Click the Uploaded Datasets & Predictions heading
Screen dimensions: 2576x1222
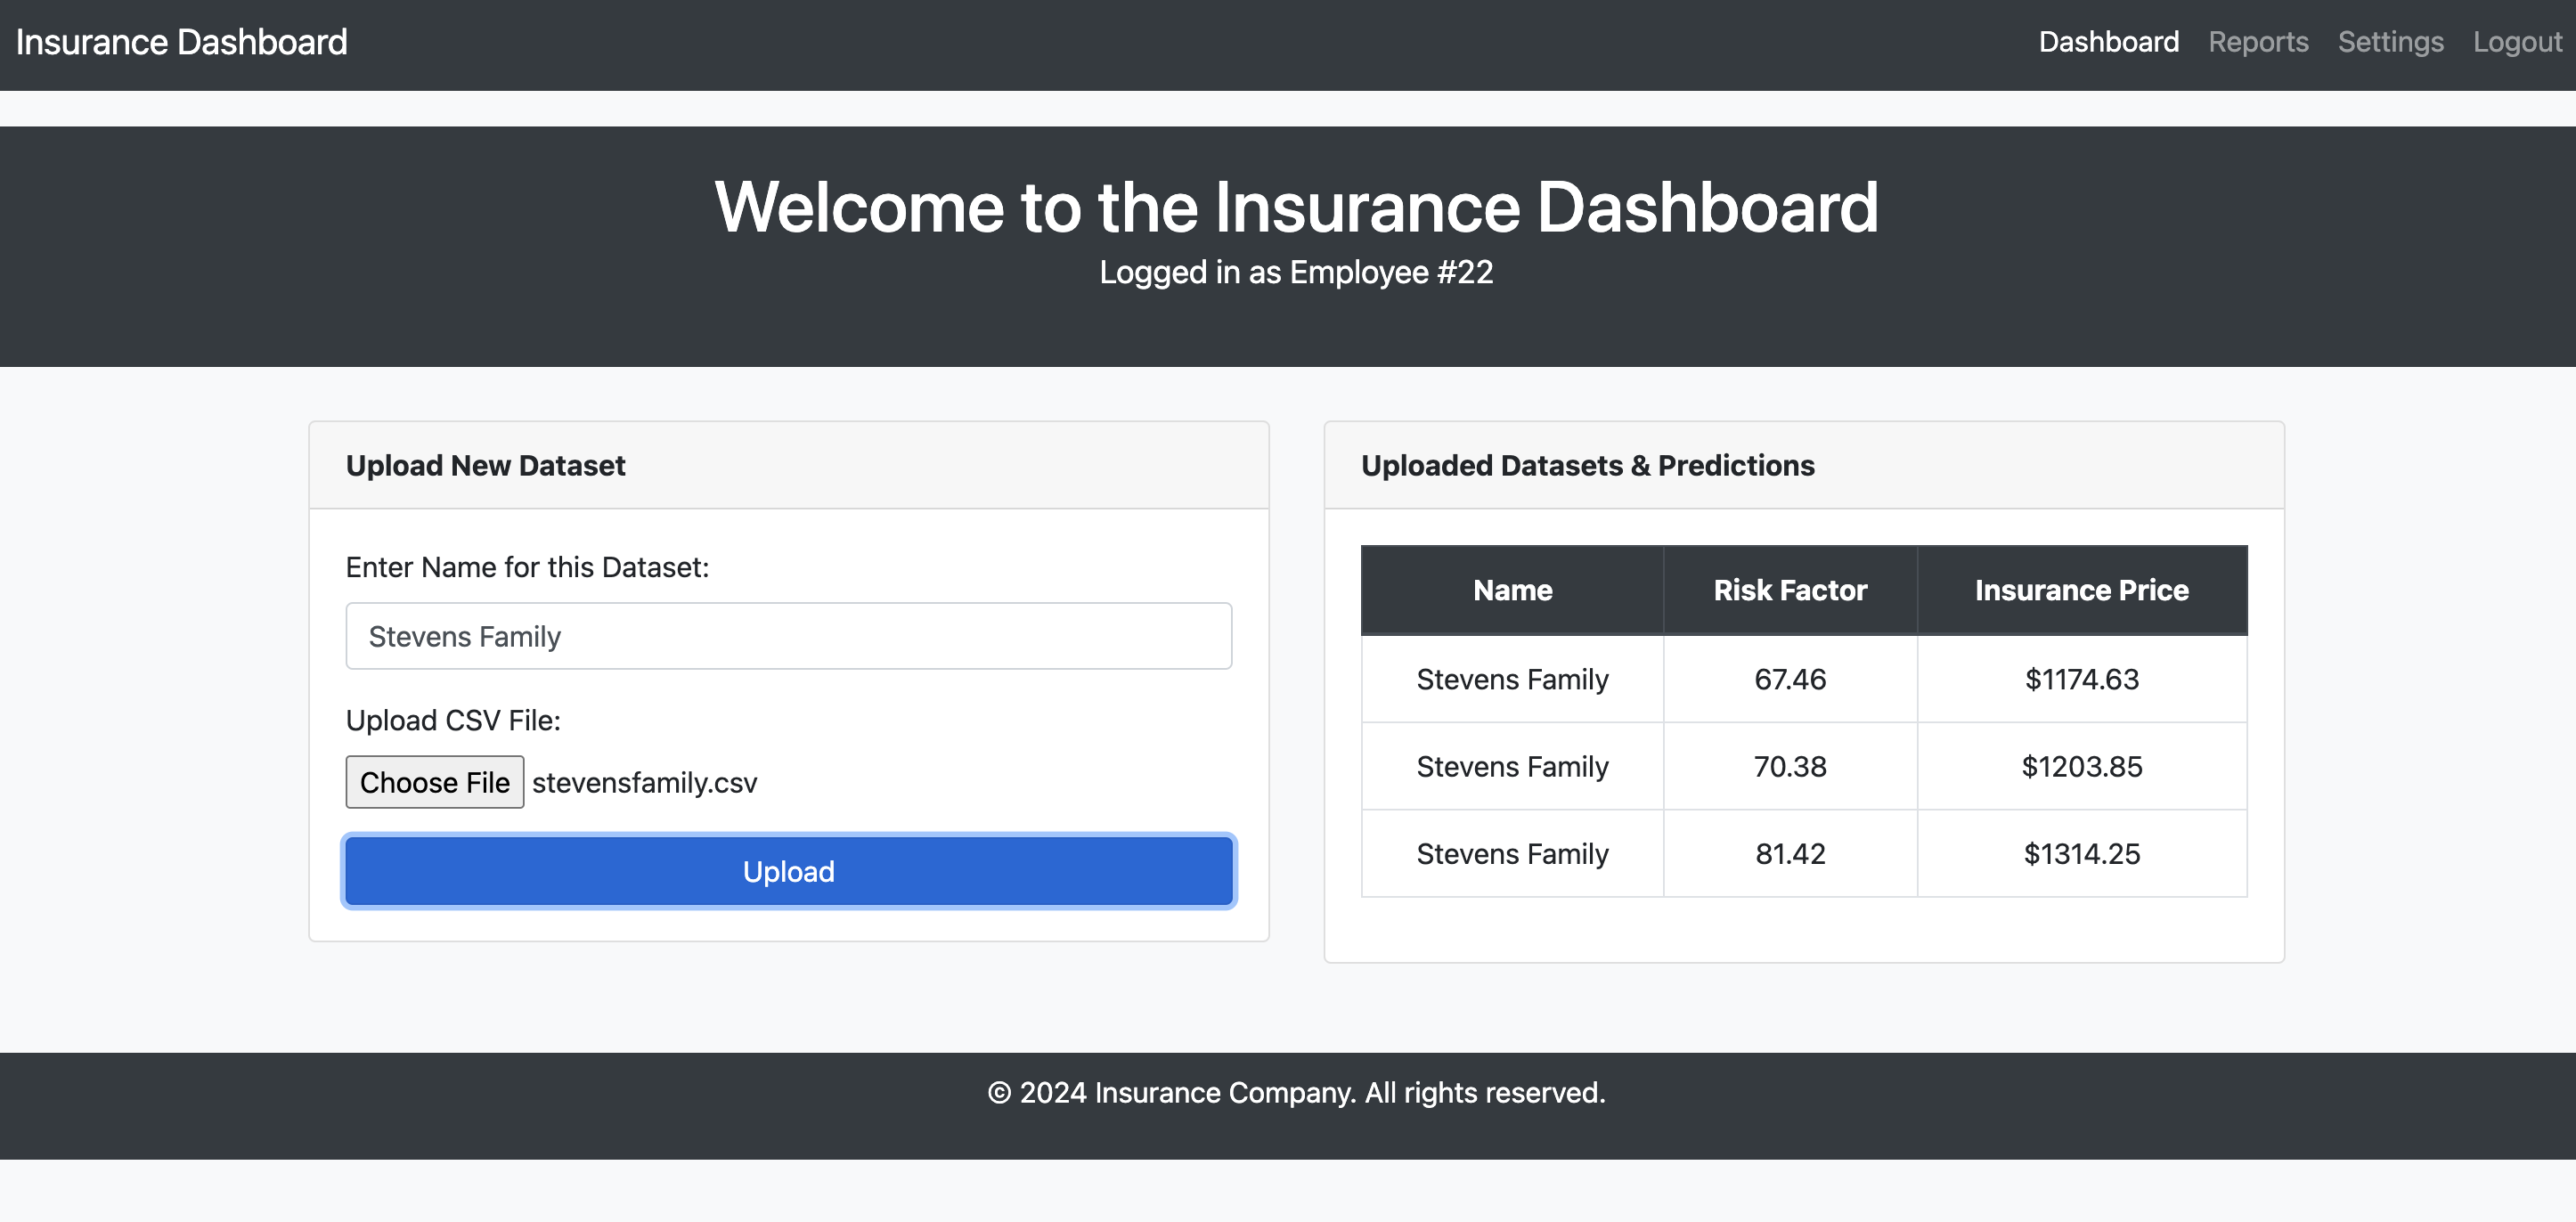point(1587,465)
